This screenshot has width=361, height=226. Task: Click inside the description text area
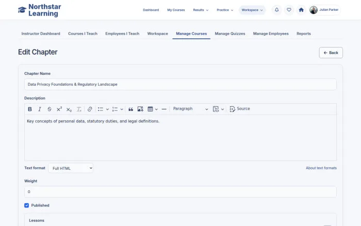pyautogui.click(x=180, y=138)
